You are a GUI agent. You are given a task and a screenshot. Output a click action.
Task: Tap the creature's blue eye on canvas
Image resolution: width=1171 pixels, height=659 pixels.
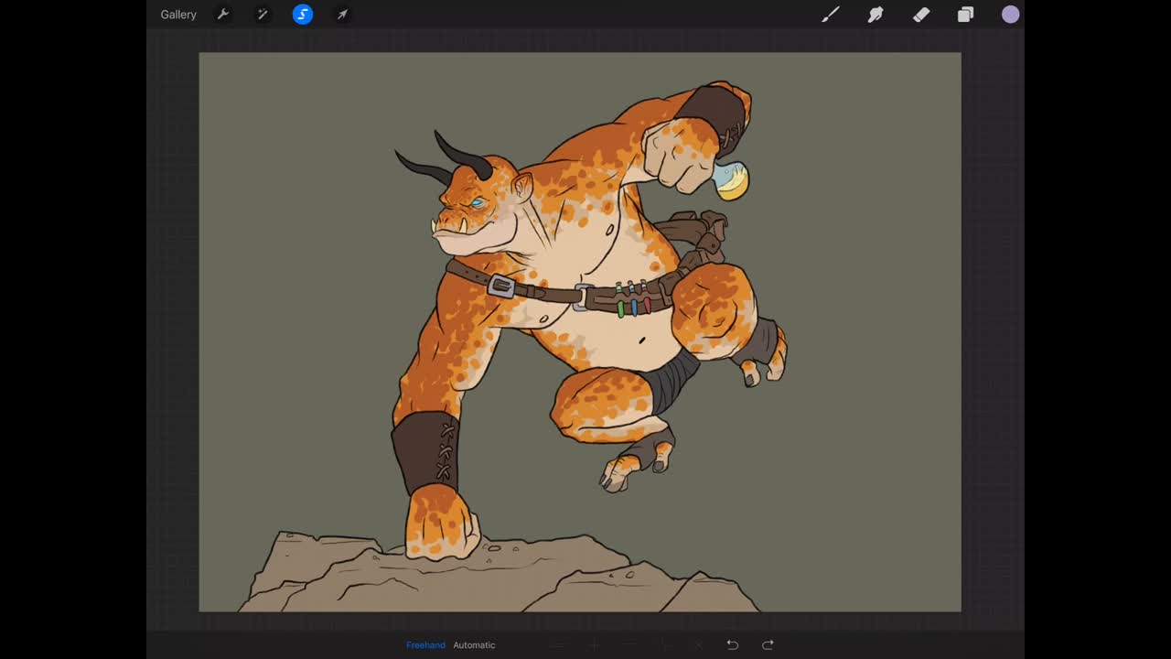pyautogui.click(x=478, y=202)
